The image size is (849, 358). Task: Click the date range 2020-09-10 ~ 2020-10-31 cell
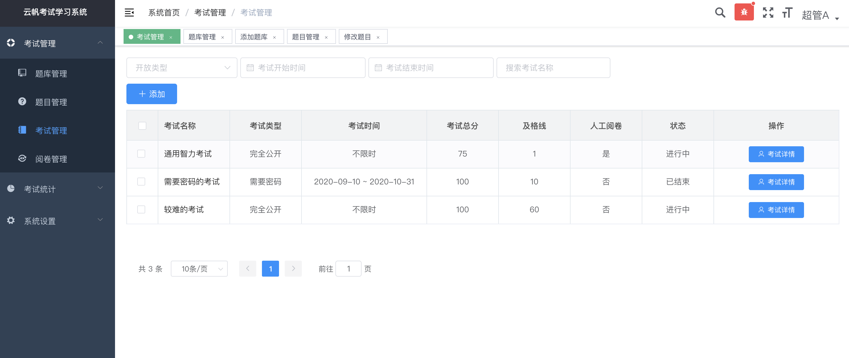364,182
